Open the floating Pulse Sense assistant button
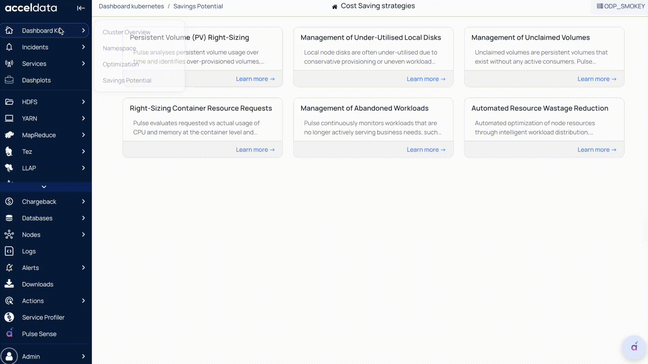The image size is (648, 364). (634, 347)
